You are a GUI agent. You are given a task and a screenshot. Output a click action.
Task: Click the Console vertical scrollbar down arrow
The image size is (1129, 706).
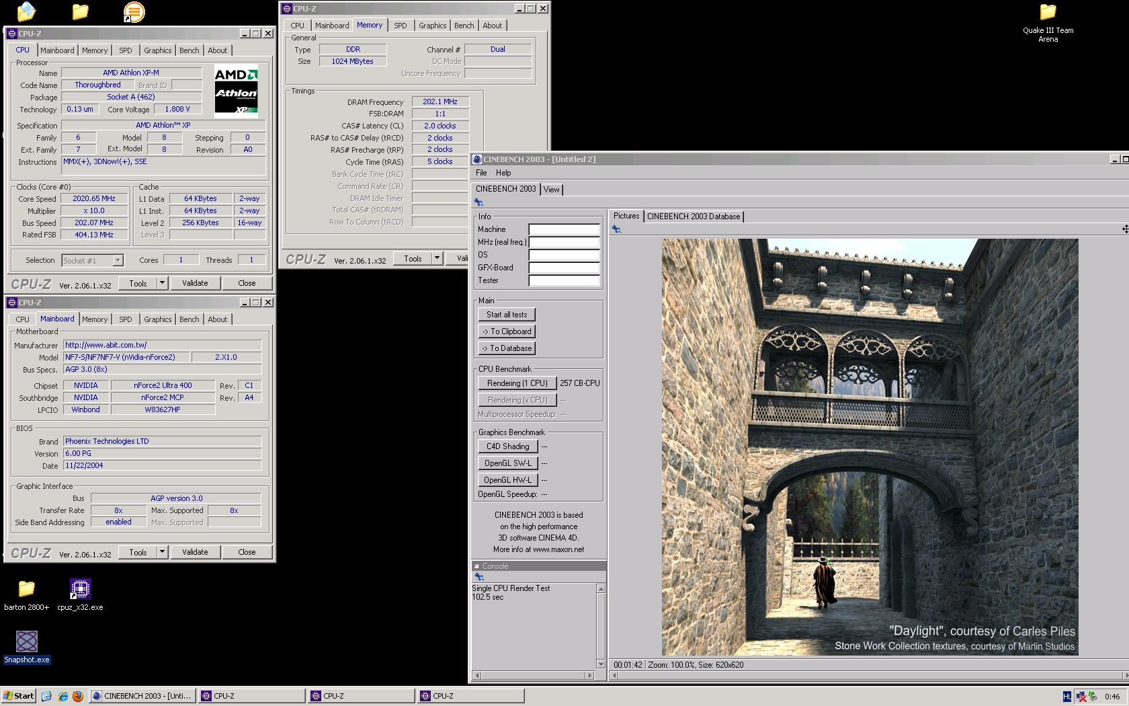coord(601,664)
